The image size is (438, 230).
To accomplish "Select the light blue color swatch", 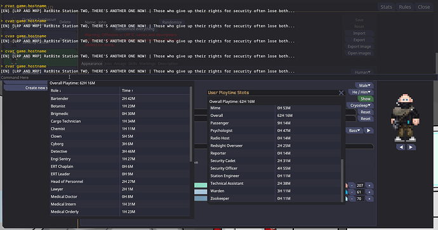I will (x=201, y=192).
